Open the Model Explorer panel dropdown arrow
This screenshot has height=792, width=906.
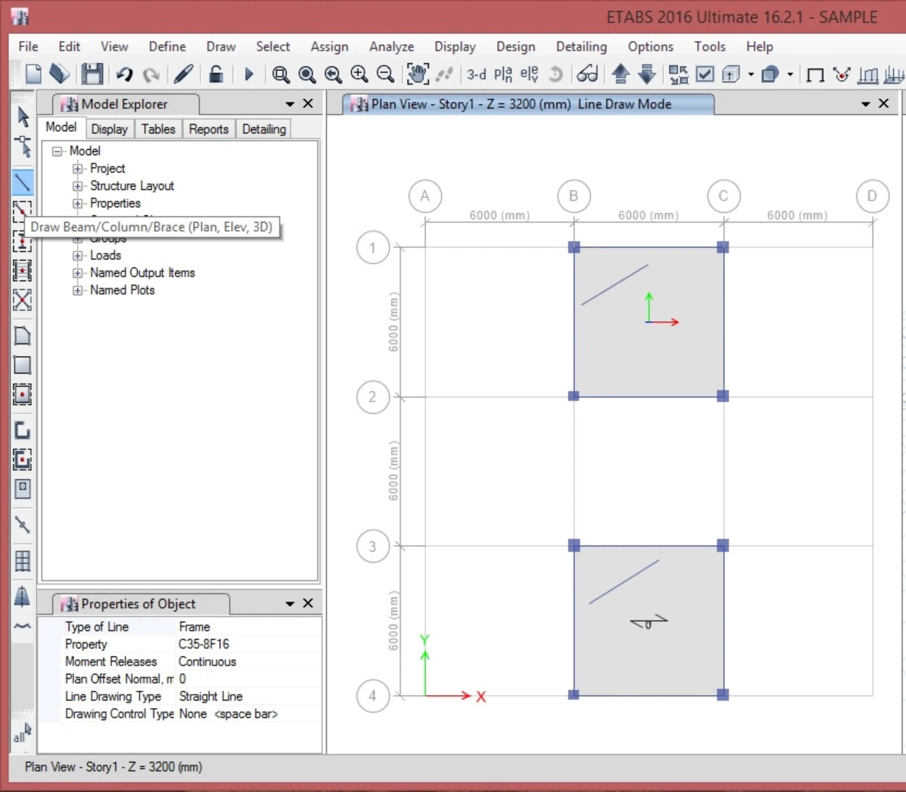click(289, 104)
